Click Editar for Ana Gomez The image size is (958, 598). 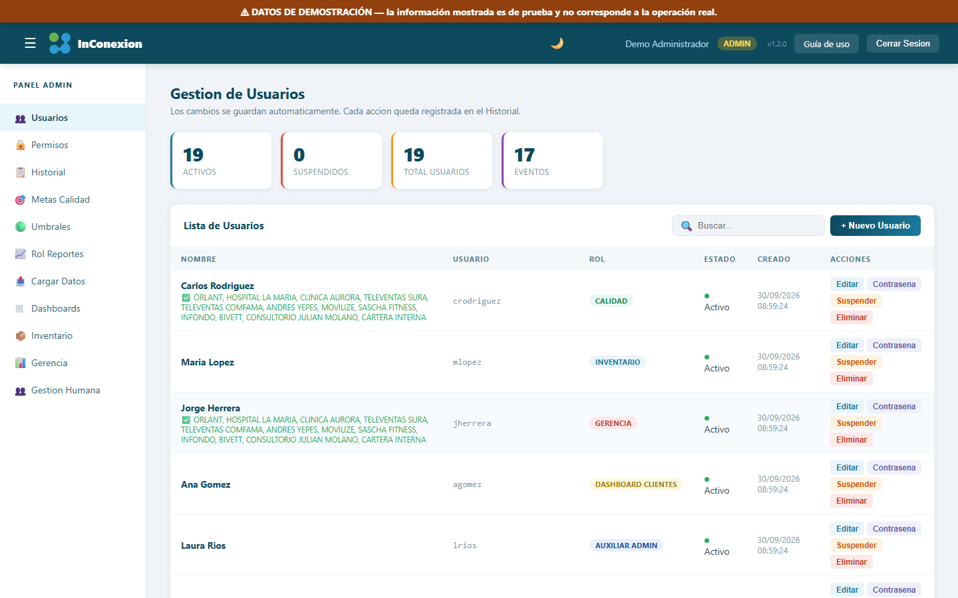847,468
